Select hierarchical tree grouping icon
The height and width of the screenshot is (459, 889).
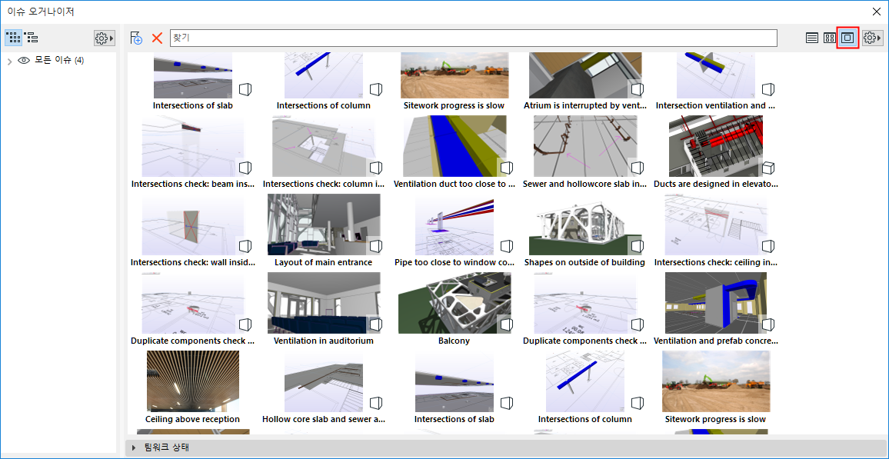coord(31,38)
